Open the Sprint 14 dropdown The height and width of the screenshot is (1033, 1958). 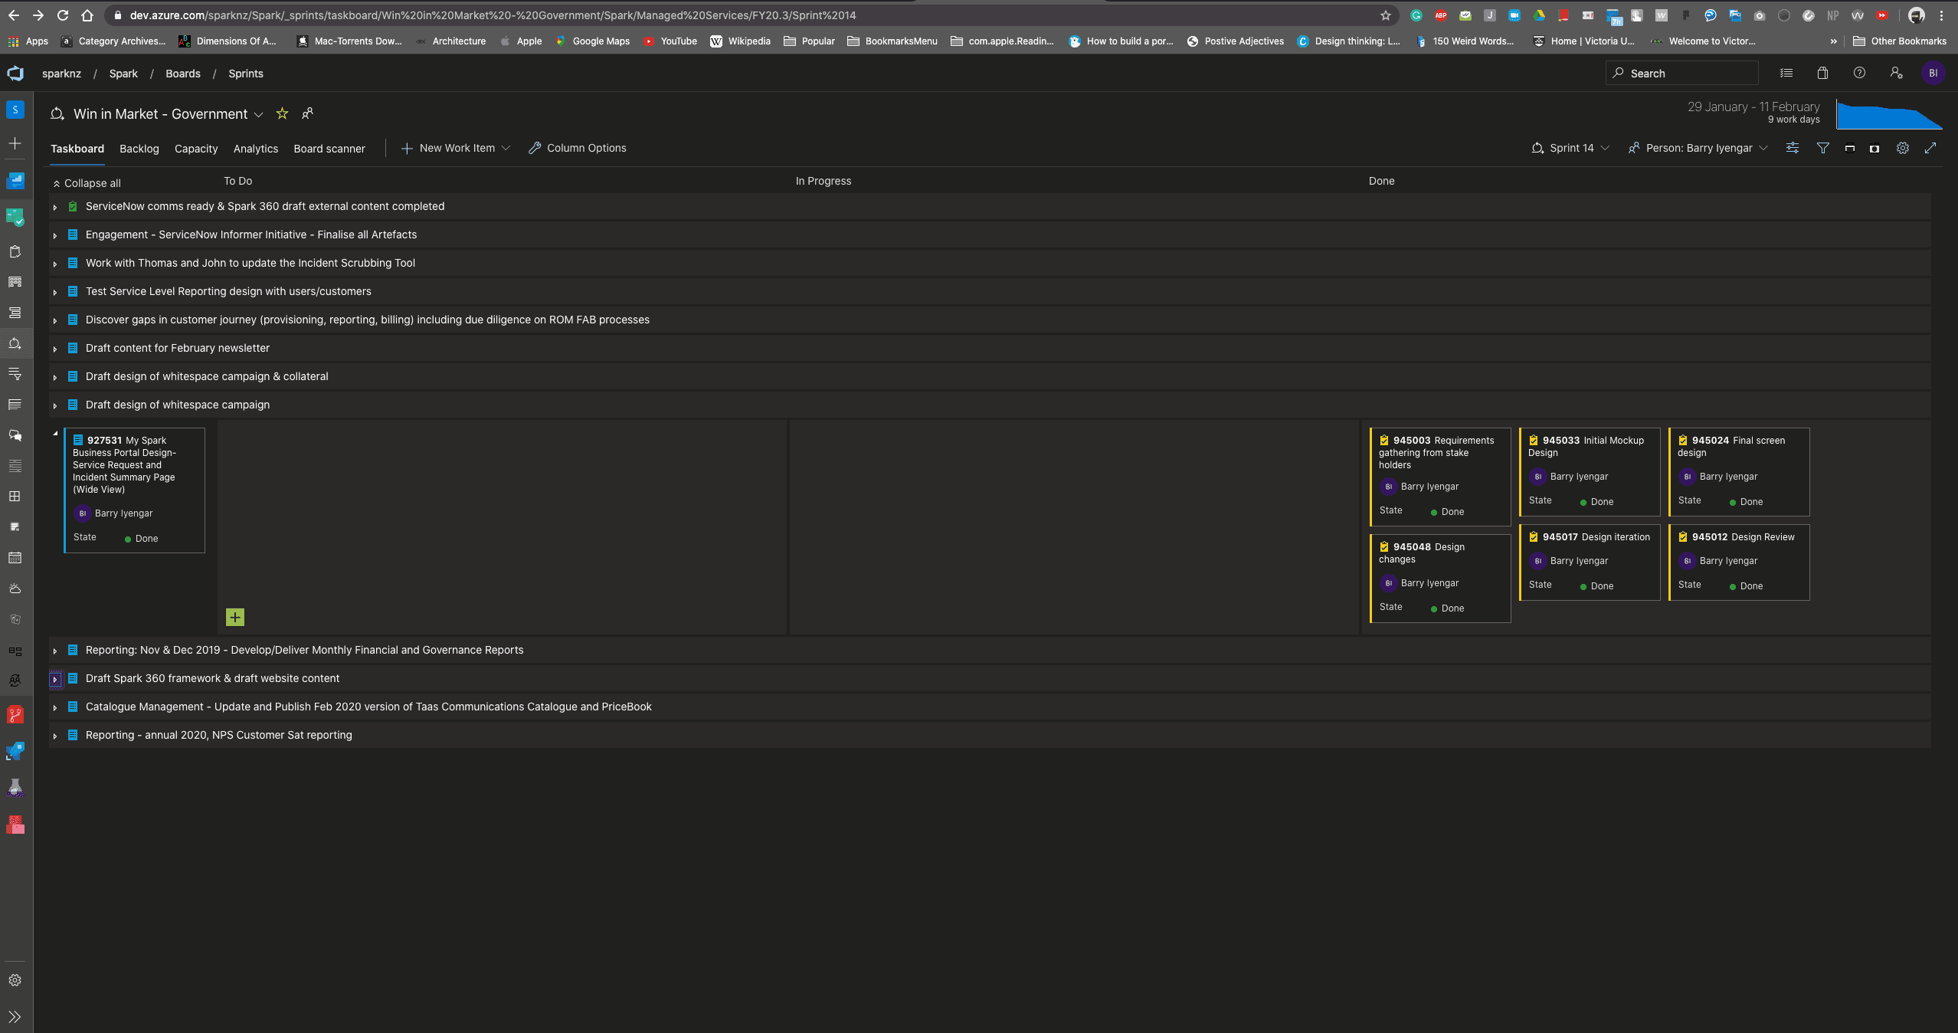(1570, 148)
